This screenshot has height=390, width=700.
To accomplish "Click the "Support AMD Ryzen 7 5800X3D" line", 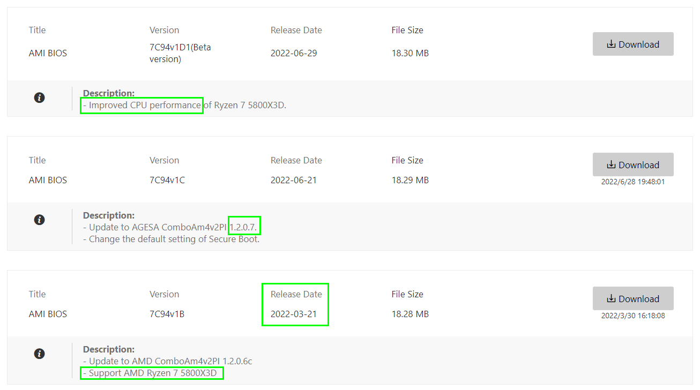I will click(152, 373).
